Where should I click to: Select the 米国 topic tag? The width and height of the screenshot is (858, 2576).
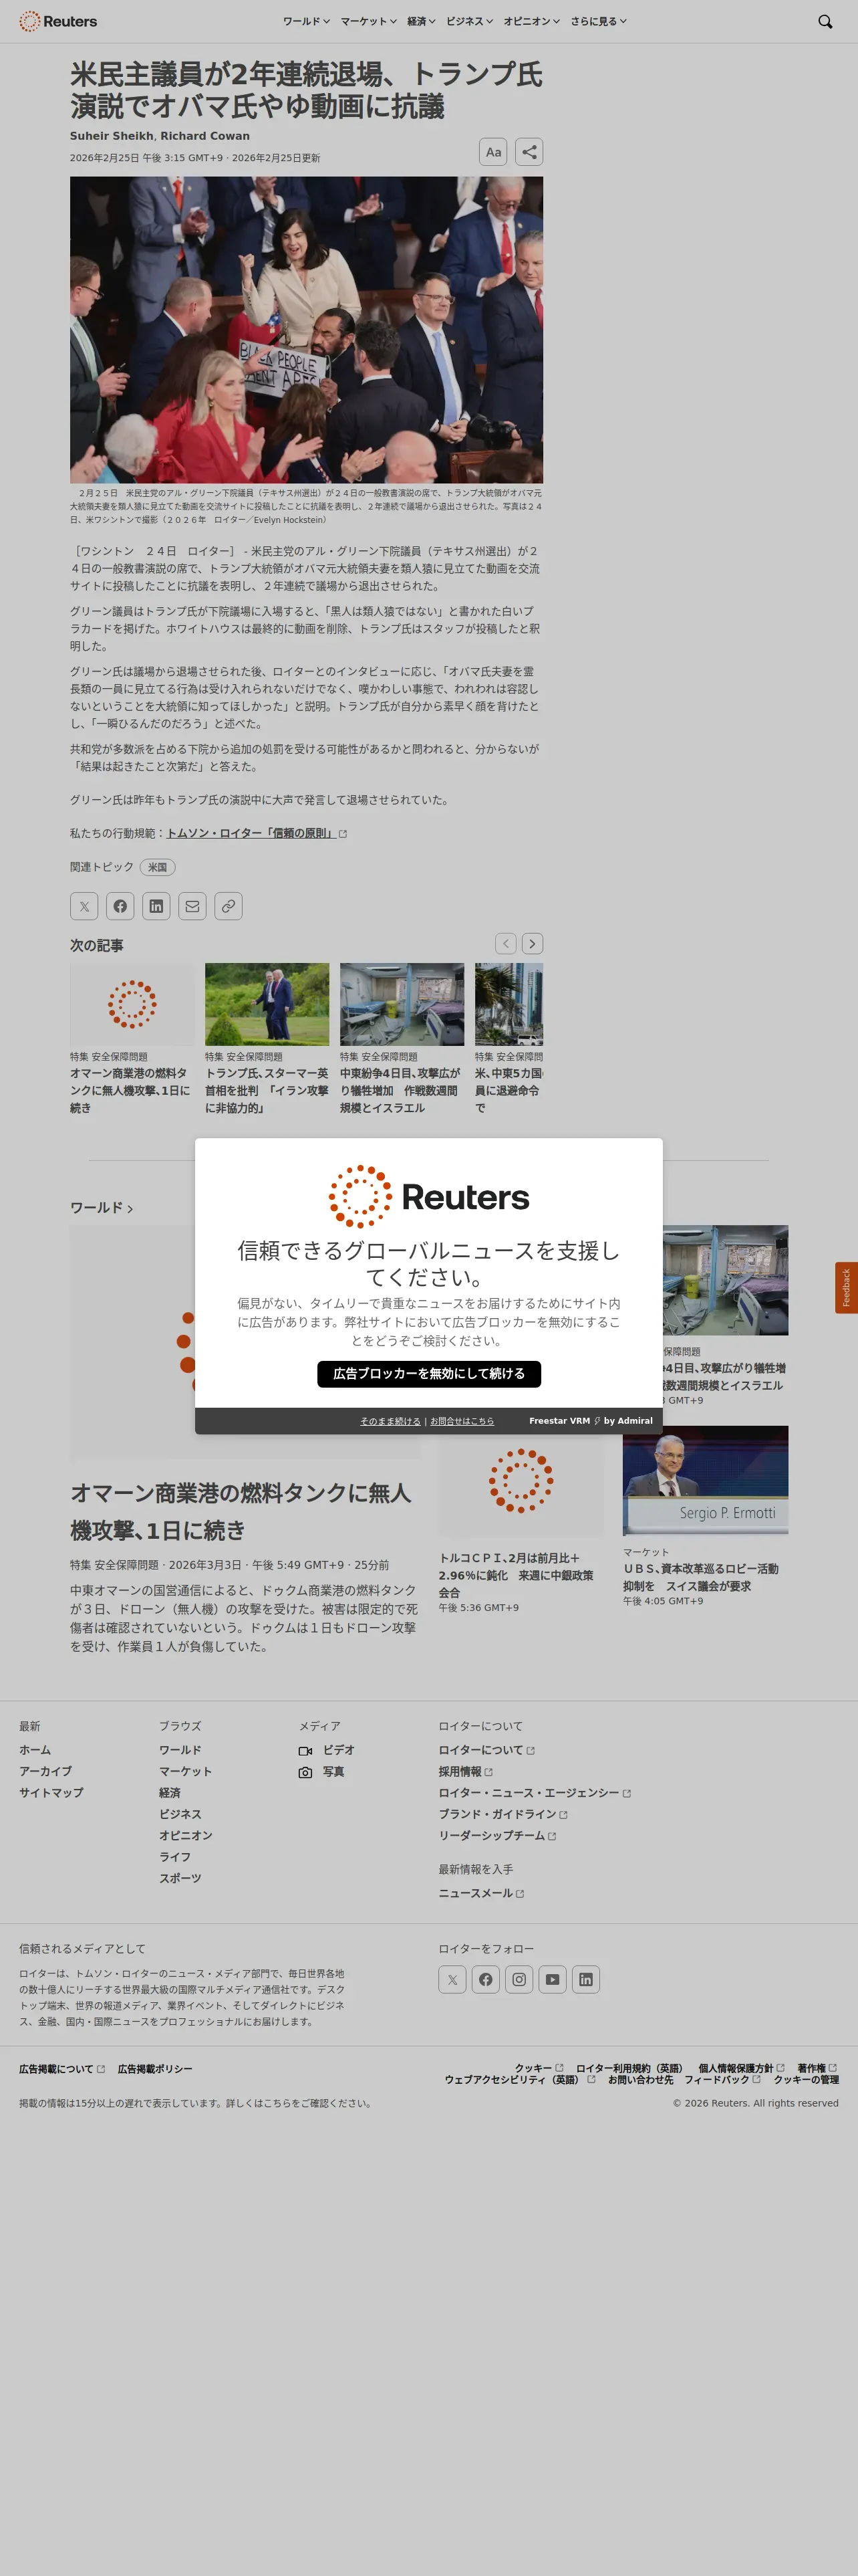coord(158,867)
